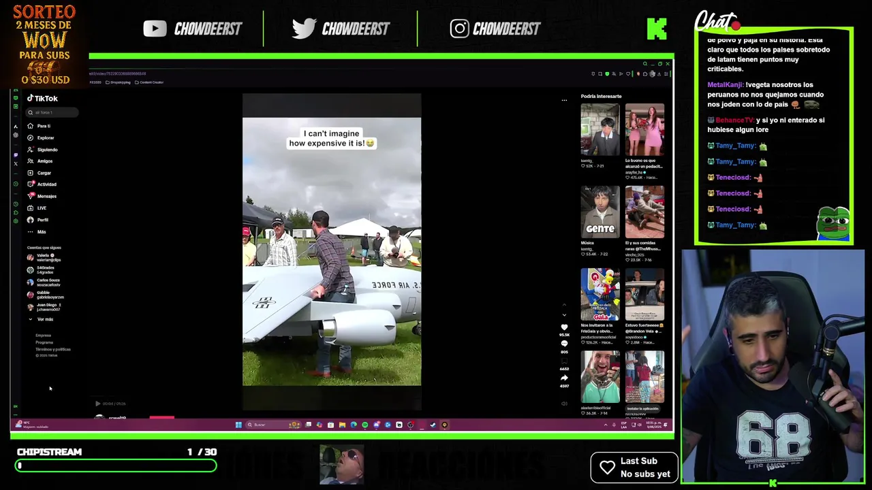The image size is (872, 490).
Task: Open the Empresa footer link
Action: tap(43, 336)
